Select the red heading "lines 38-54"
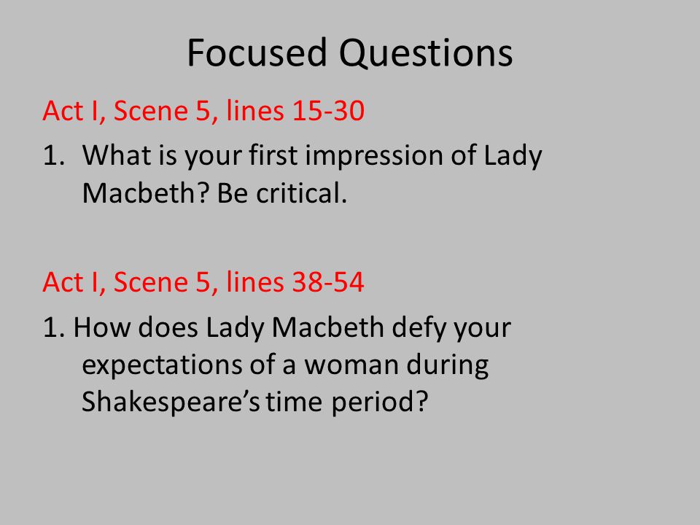Screen dimensions: 700x525 tap(295, 281)
